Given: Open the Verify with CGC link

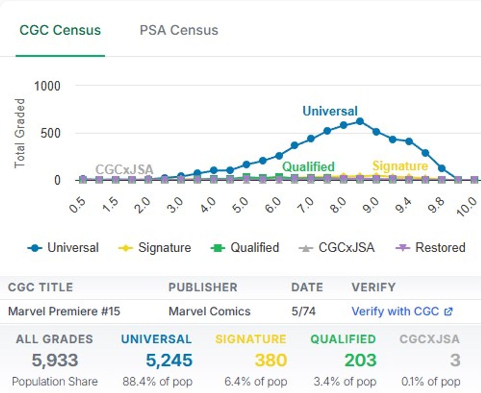Looking at the screenshot, I should 395,311.
